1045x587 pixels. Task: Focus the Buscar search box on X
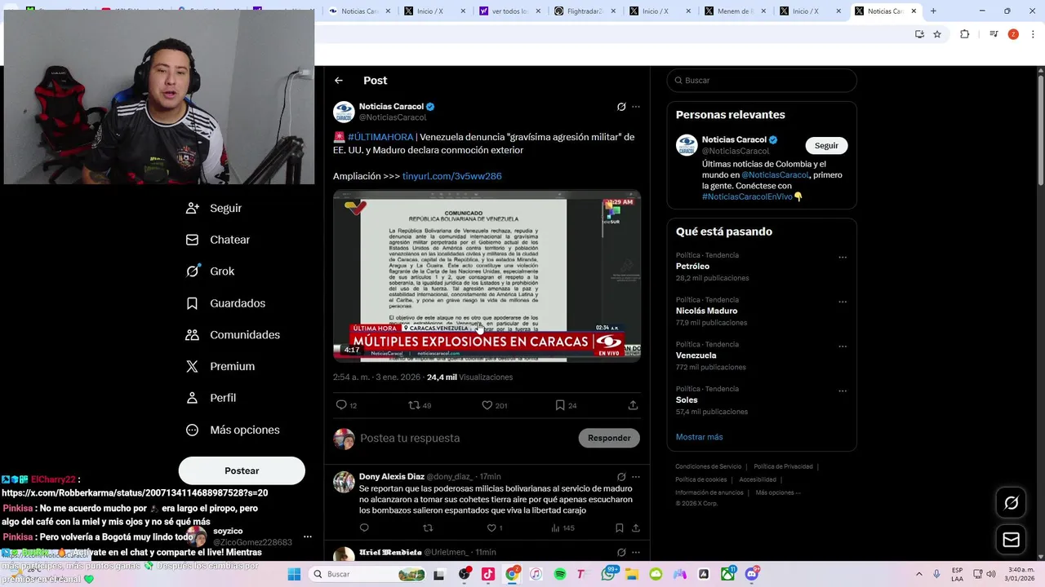(x=762, y=81)
